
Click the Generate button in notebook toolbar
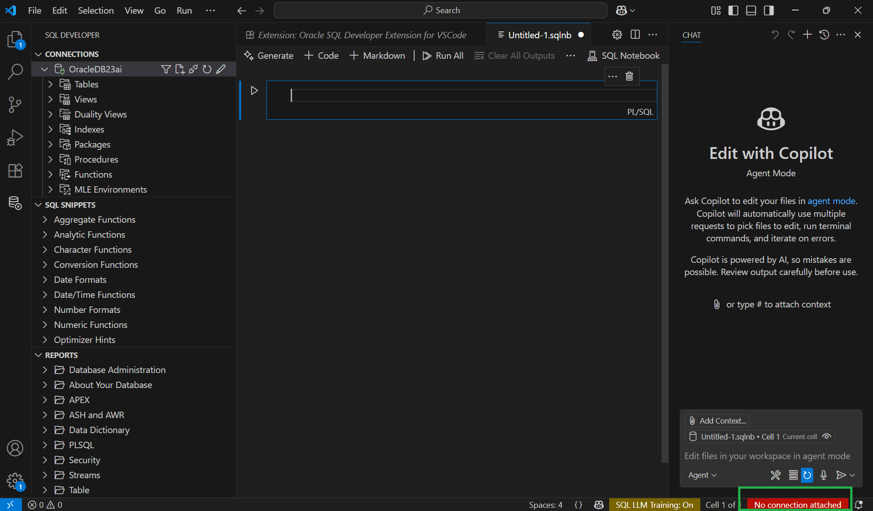pyautogui.click(x=269, y=56)
